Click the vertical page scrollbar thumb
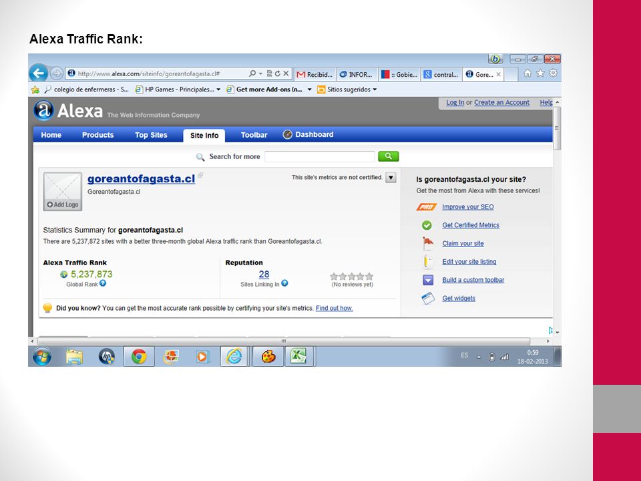This screenshot has width=641, height=481. (557, 128)
